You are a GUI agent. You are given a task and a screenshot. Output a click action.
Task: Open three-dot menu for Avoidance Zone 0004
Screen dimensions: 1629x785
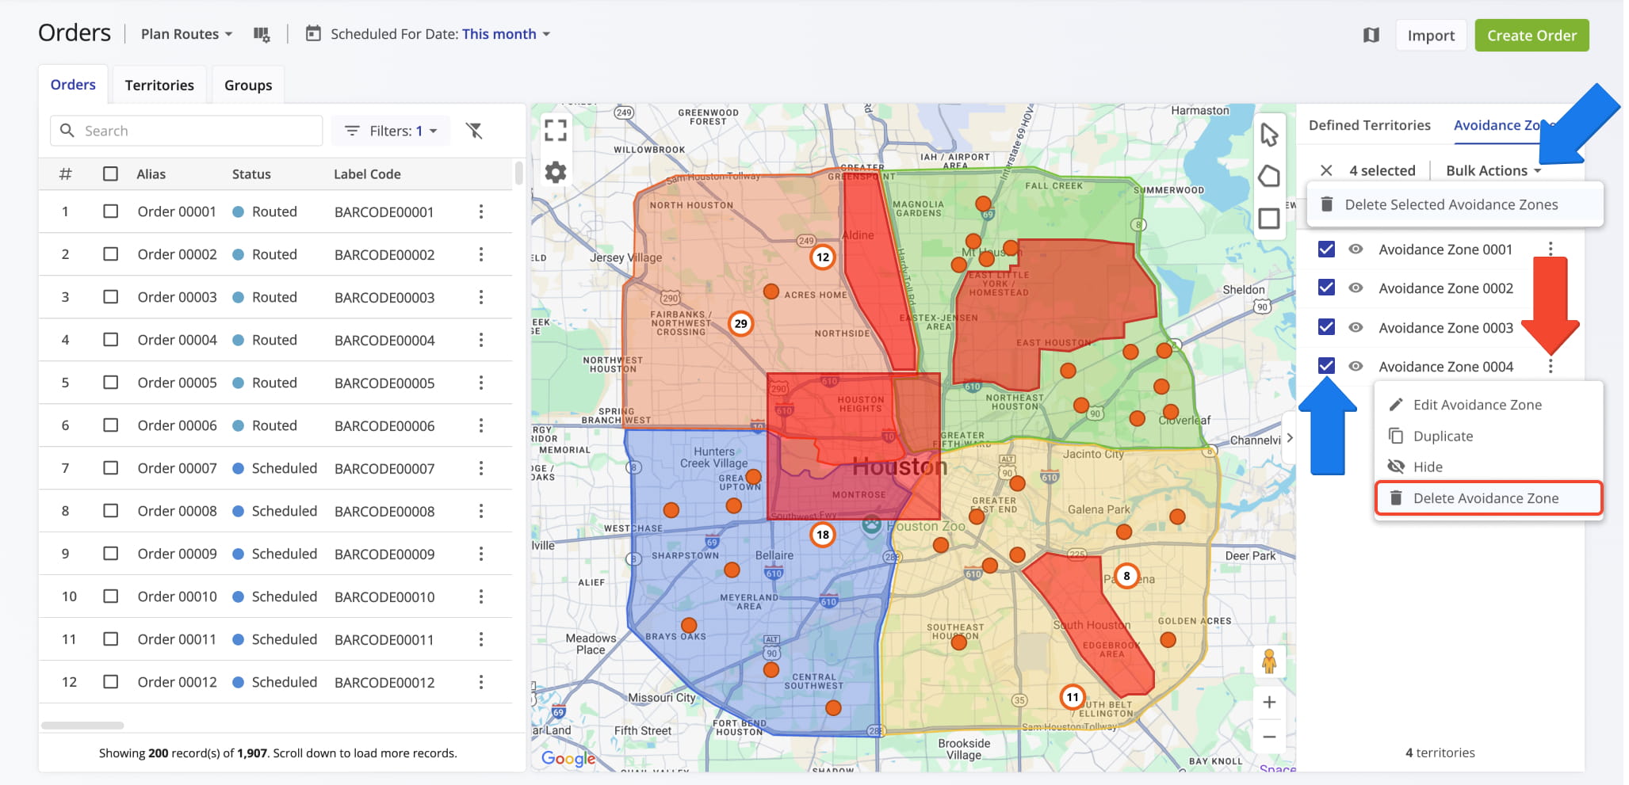[1551, 366]
